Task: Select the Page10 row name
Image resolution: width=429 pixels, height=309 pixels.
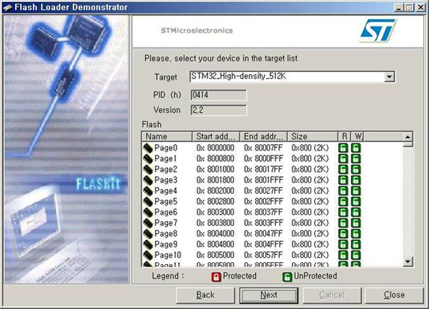Action: pyautogui.click(x=168, y=255)
